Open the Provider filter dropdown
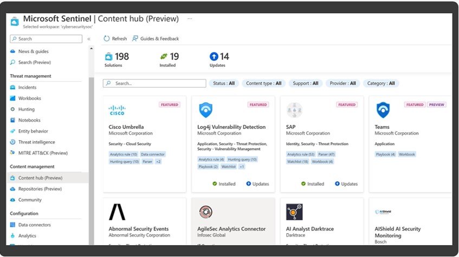This screenshot has height=257, width=459. tap(342, 83)
